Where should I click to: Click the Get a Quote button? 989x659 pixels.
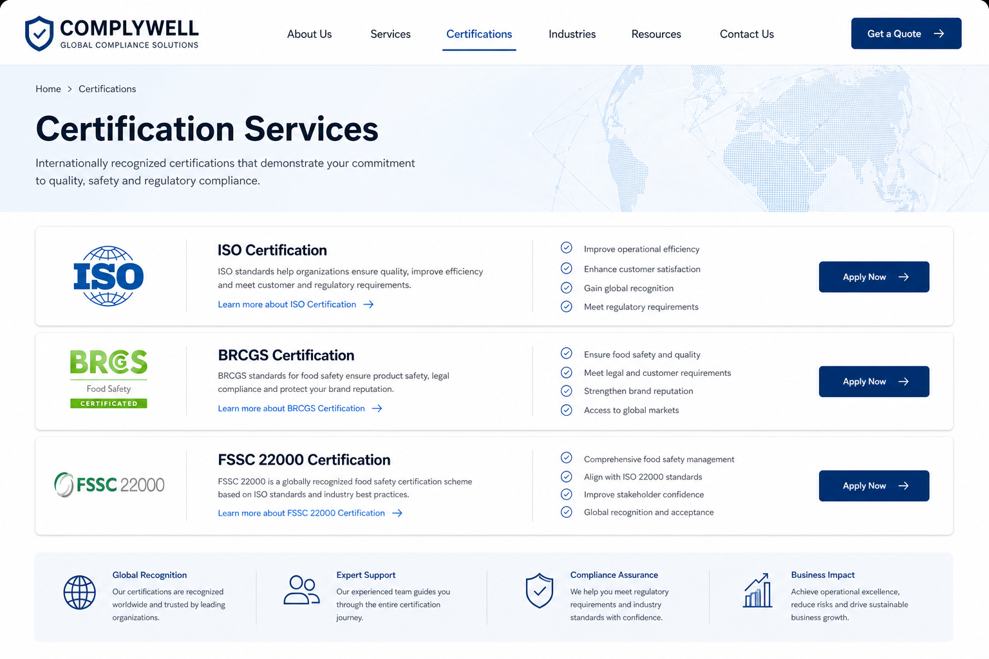point(906,33)
